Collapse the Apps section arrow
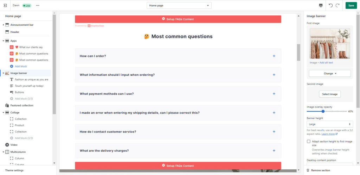The image size is (360, 175). (x=3, y=41)
